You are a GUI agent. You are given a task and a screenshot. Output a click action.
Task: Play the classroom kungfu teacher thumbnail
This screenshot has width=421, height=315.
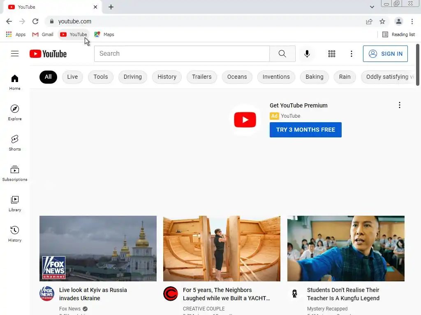point(346,248)
